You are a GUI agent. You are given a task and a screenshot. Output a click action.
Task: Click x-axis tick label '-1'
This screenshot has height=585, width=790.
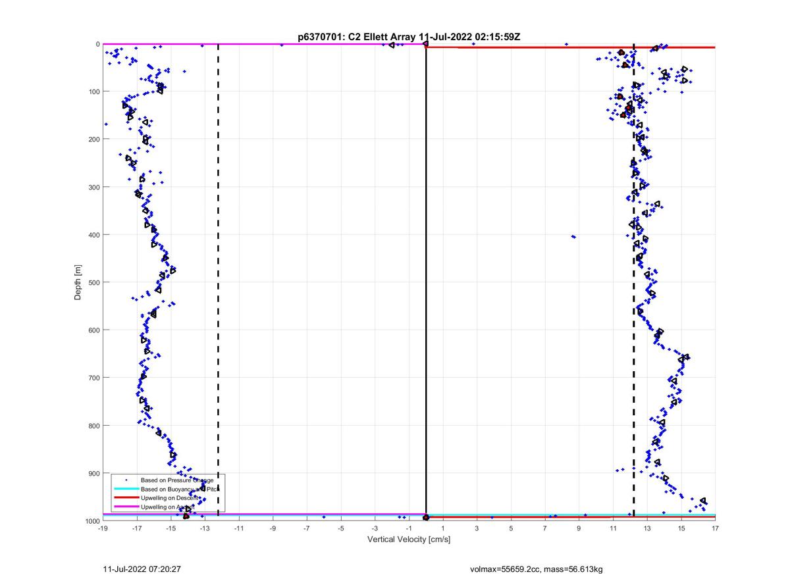click(409, 528)
